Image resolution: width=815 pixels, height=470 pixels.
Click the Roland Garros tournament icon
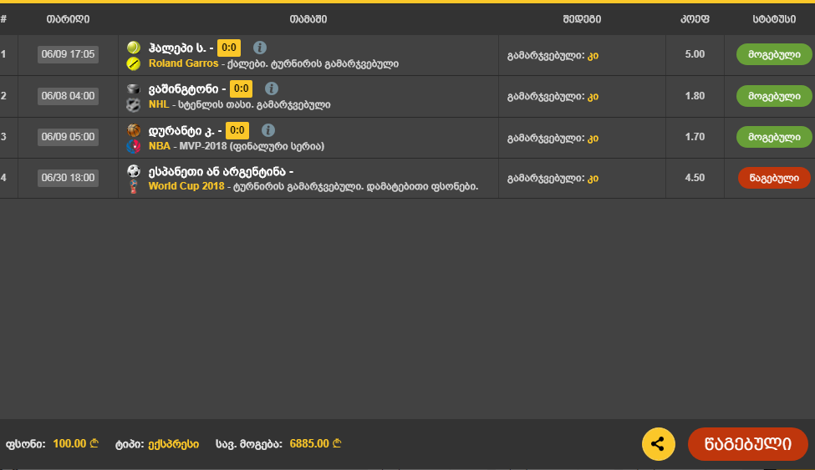click(134, 63)
